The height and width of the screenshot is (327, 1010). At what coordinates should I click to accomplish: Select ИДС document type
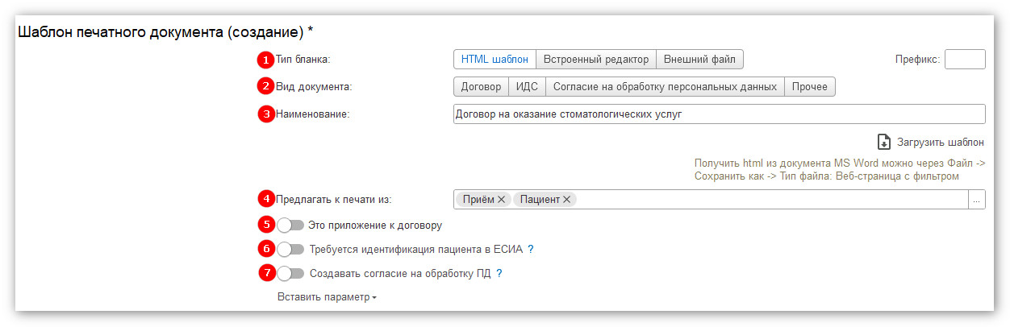[x=527, y=86]
